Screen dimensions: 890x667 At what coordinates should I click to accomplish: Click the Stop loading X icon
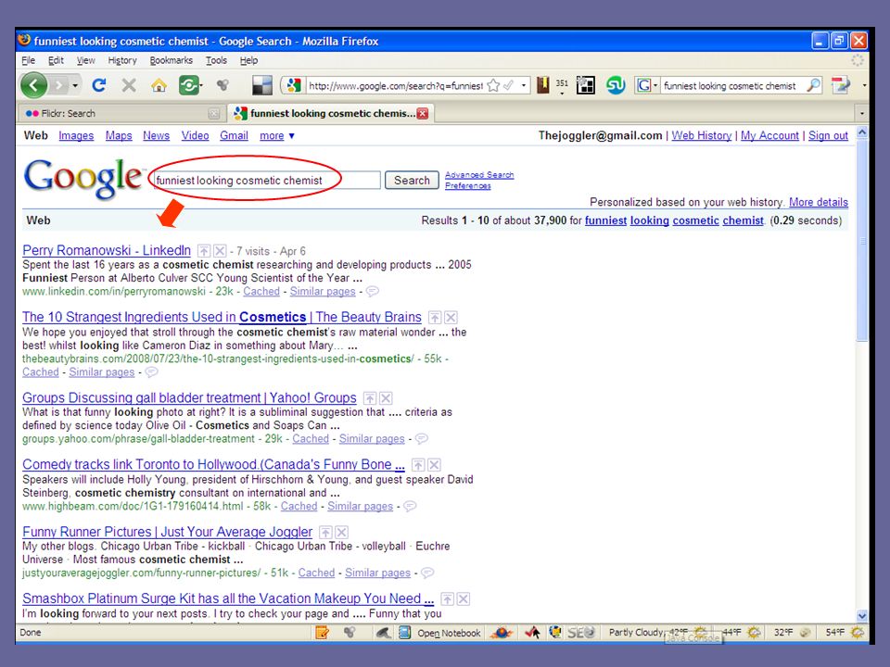[x=129, y=85]
